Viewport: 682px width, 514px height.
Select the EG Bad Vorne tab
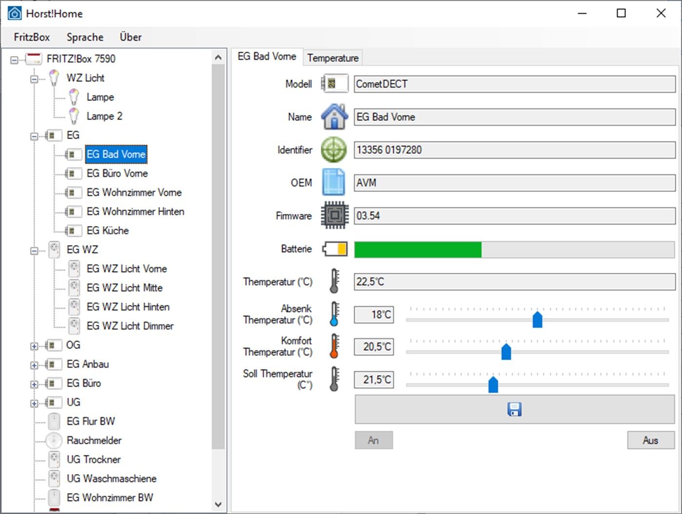[267, 57]
